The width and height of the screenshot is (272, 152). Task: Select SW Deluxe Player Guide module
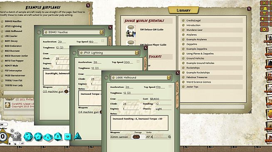(x=153, y=45)
